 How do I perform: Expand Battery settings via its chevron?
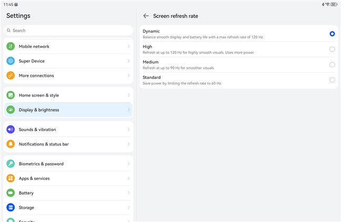click(x=129, y=193)
